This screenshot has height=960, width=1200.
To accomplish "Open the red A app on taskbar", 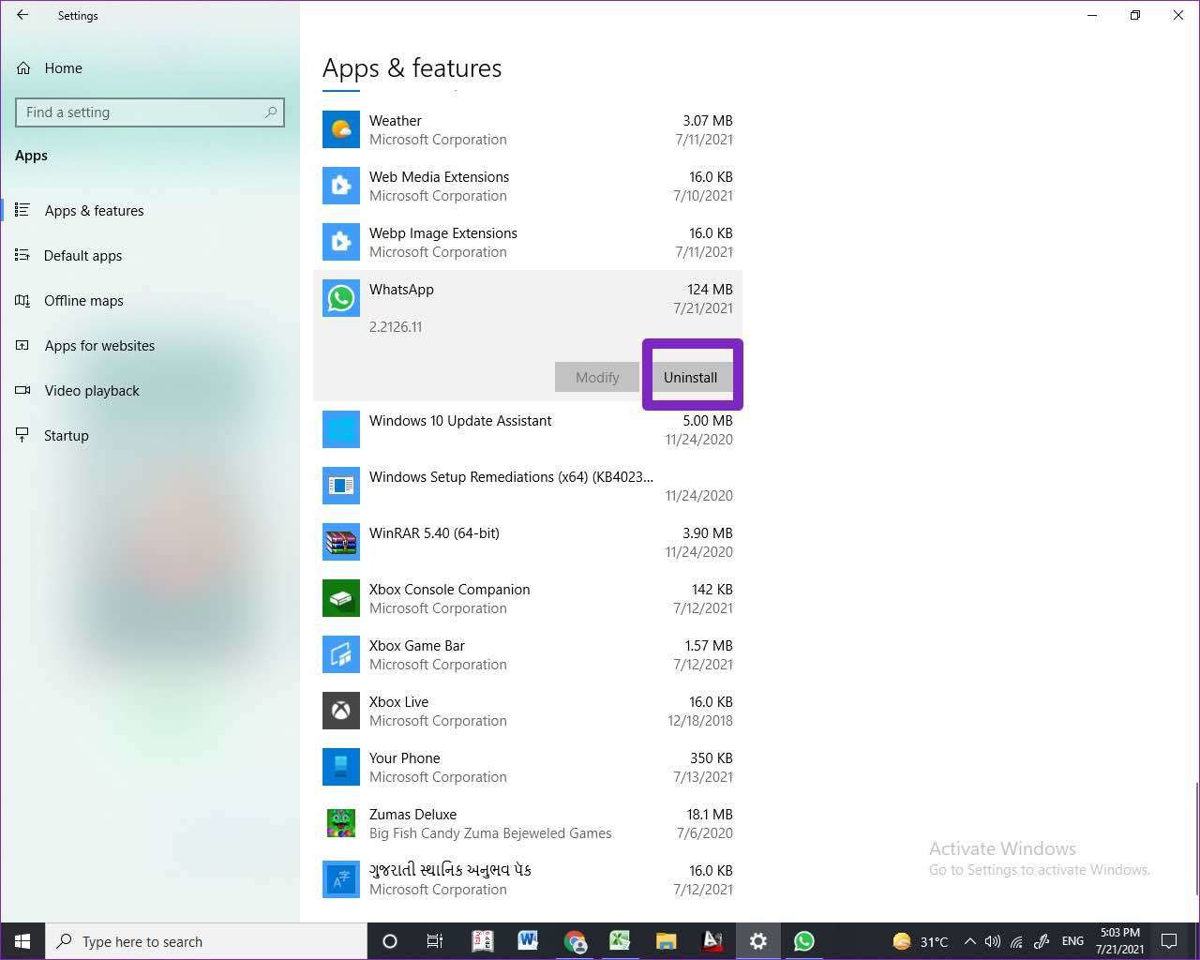I will (x=712, y=941).
